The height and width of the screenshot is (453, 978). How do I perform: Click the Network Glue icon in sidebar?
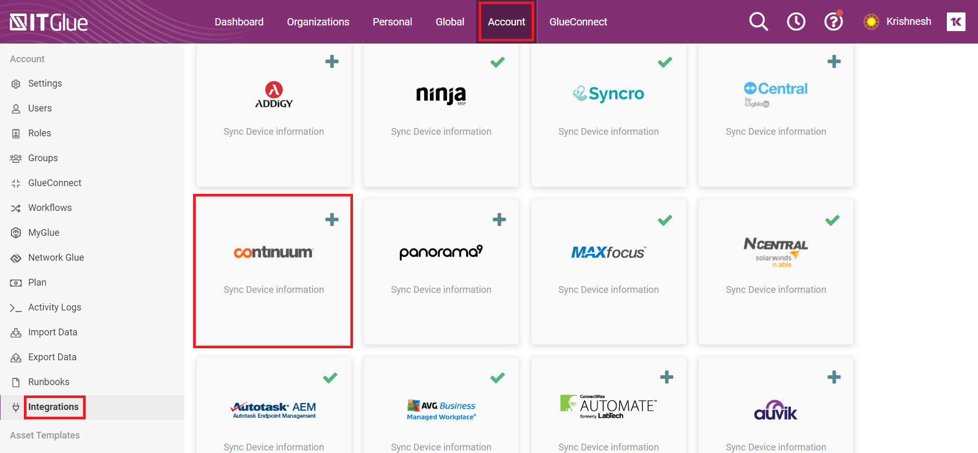click(x=16, y=258)
